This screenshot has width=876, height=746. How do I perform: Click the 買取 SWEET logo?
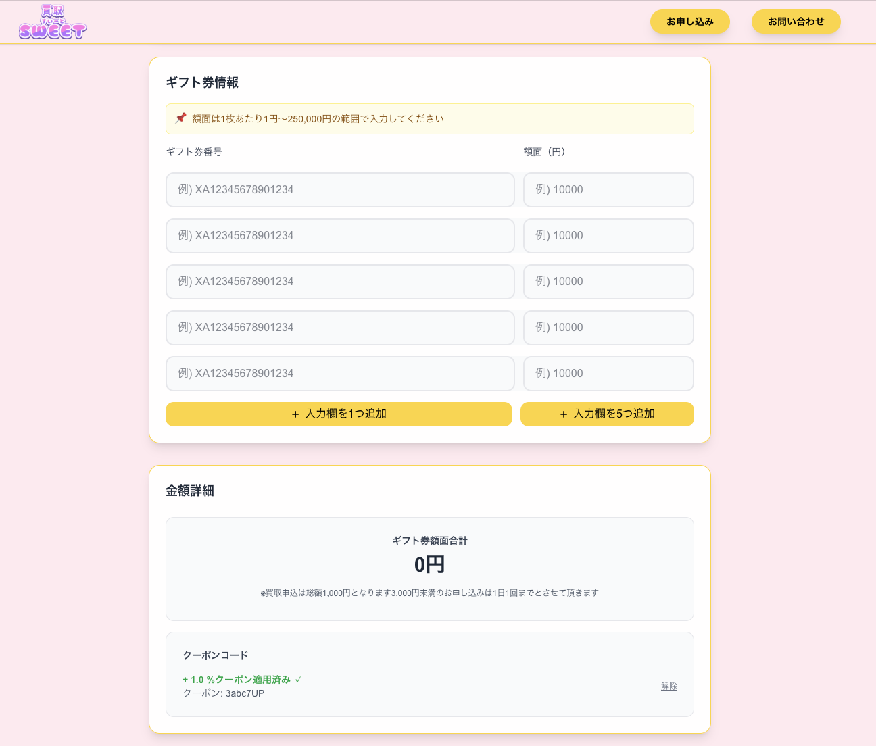(53, 22)
